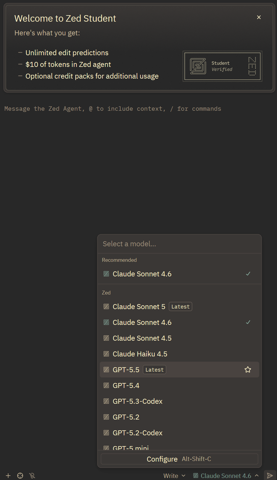Image resolution: width=277 pixels, height=480 pixels.
Task: Focus the Select a model search field
Action: point(180,244)
